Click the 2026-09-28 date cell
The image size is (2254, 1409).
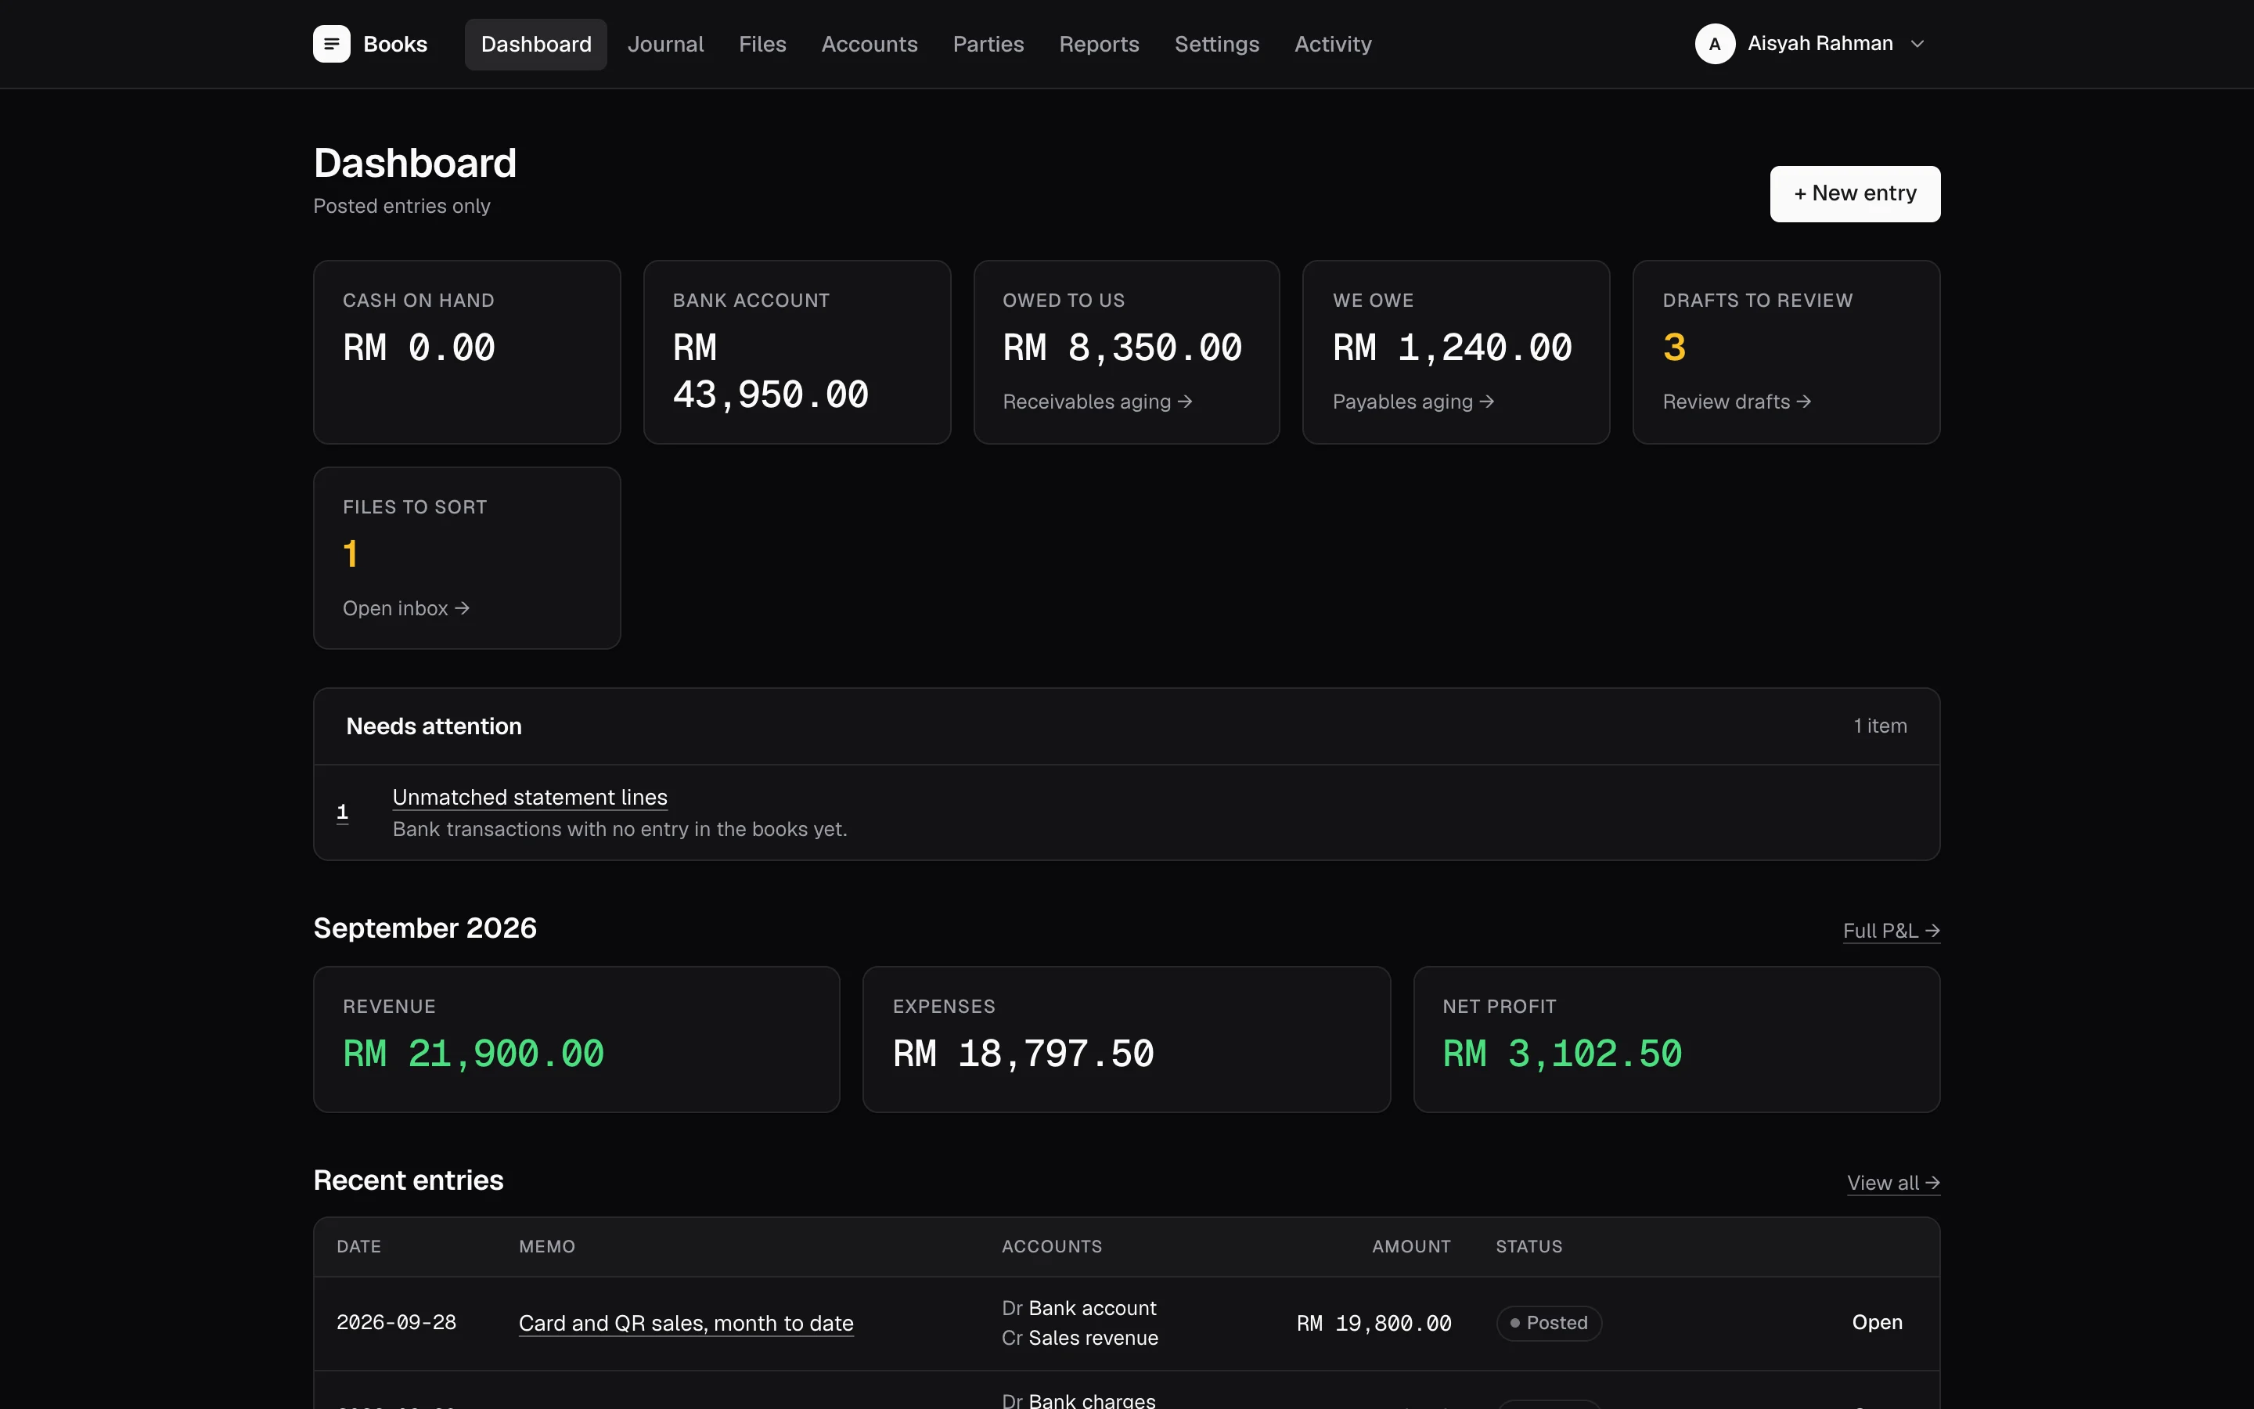tap(396, 1322)
